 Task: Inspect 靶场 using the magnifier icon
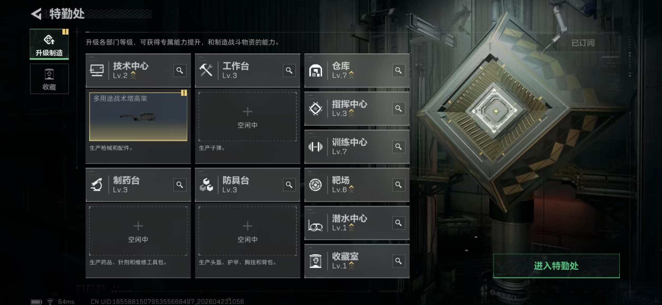[x=399, y=185]
